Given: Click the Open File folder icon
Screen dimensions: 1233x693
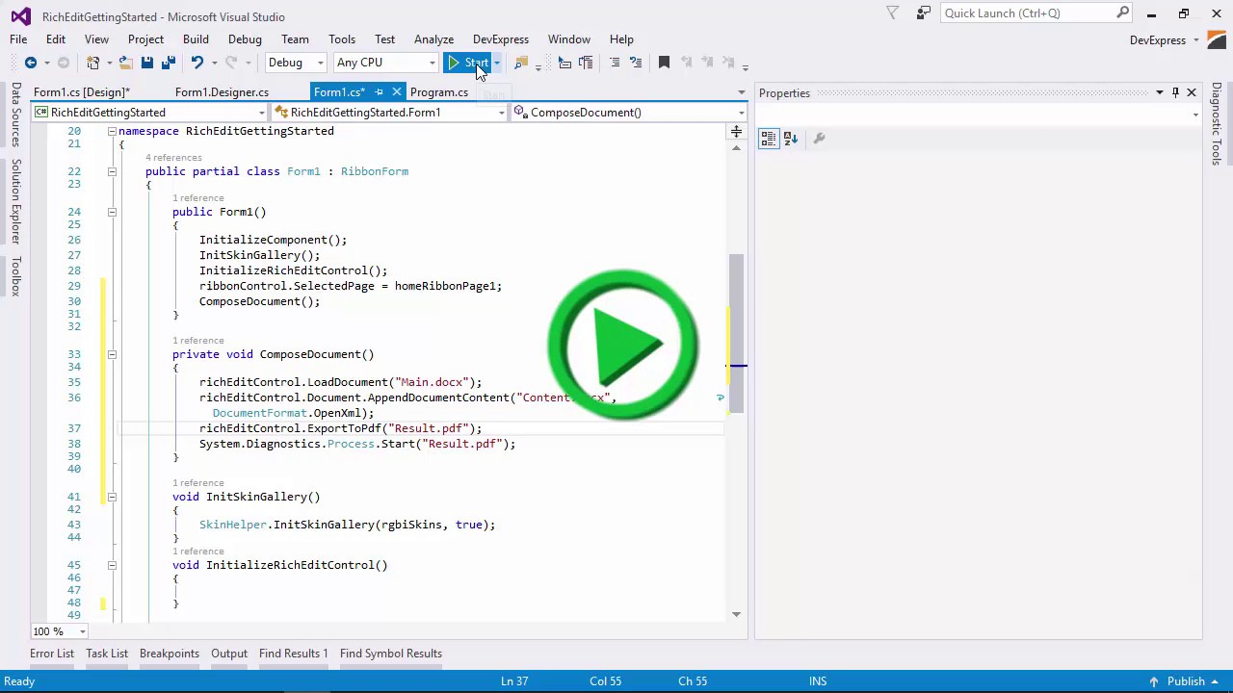Looking at the screenshot, I should click(x=125, y=63).
